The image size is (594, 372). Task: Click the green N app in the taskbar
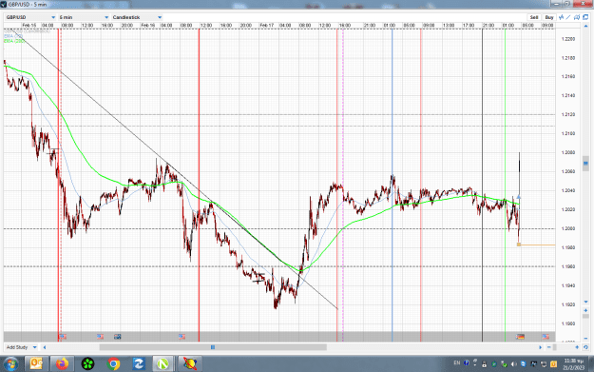[163, 364]
